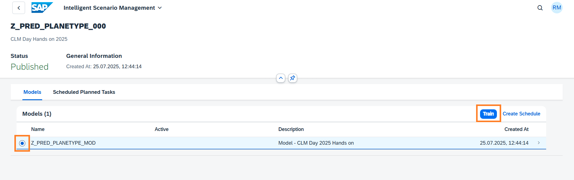Pin the page header with pushpin icon
Screen dimensions: 574x180
pyautogui.click(x=293, y=78)
